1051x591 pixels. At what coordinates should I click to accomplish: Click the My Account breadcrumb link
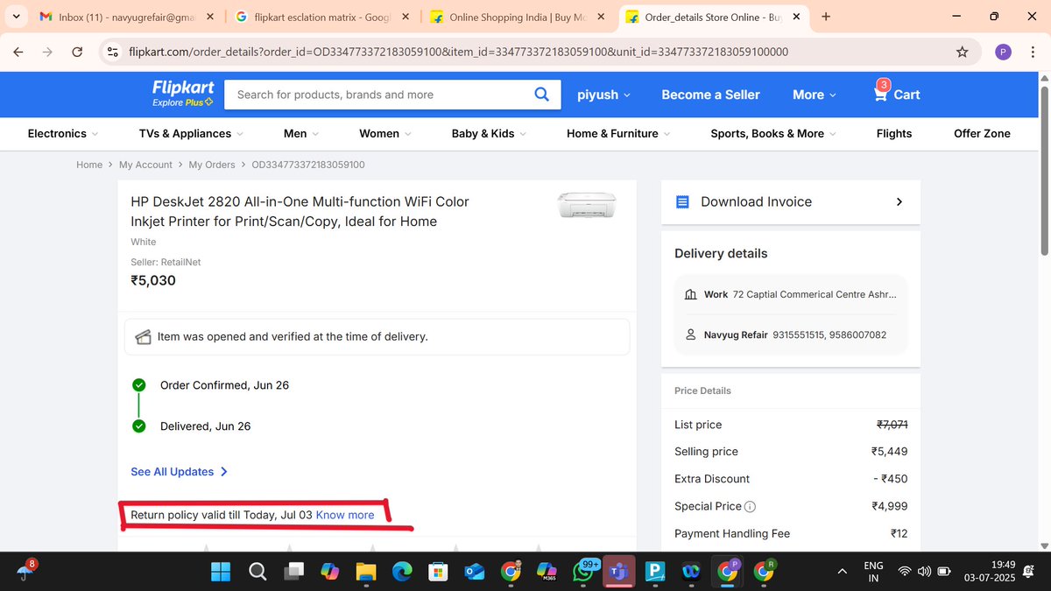[145, 165]
